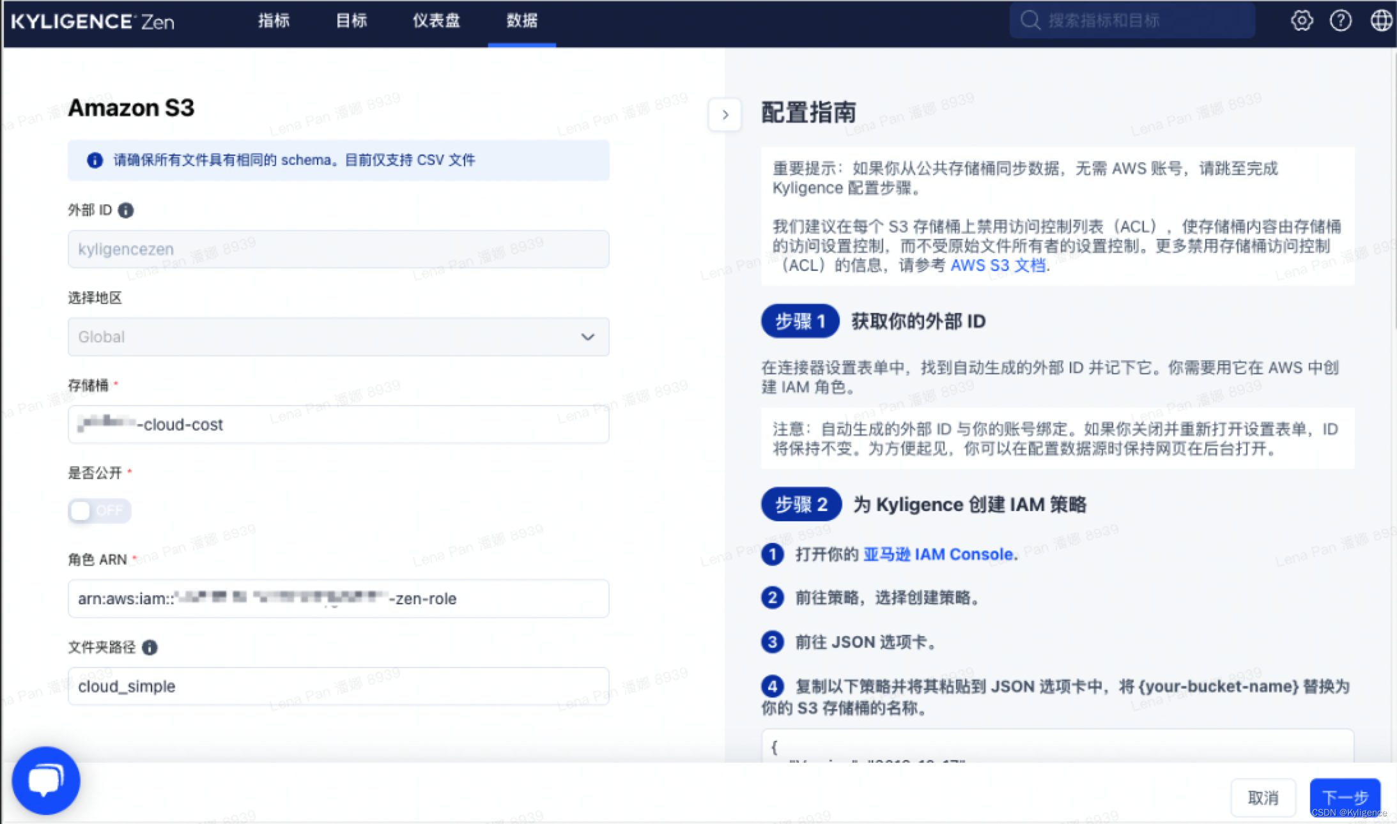The width and height of the screenshot is (1397, 824).
Task: Click the Amazon S3 heading
Action: [x=131, y=108]
